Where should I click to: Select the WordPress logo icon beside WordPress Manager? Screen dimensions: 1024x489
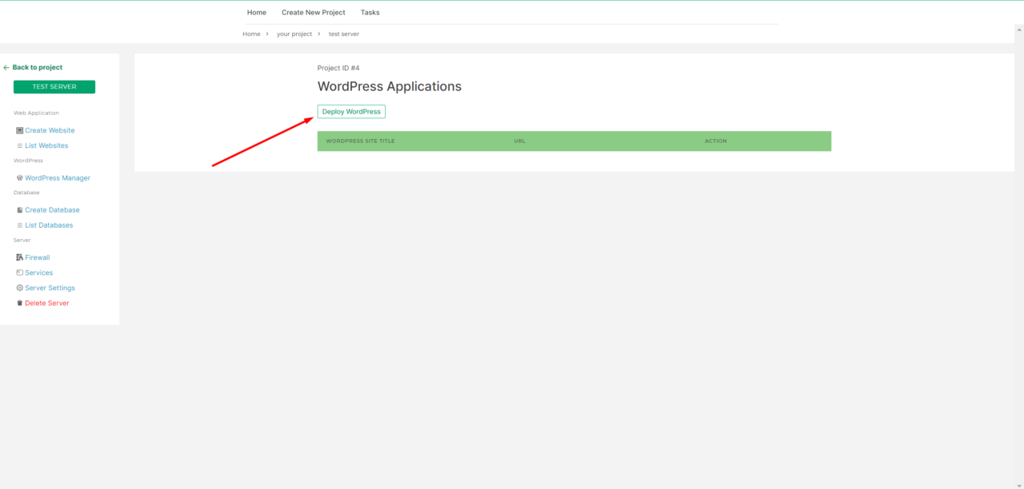pos(19,177)
